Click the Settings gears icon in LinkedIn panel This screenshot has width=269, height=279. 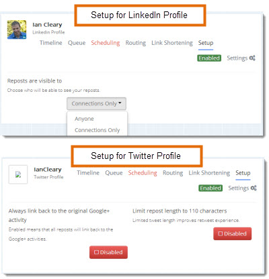tap(252, 58)
